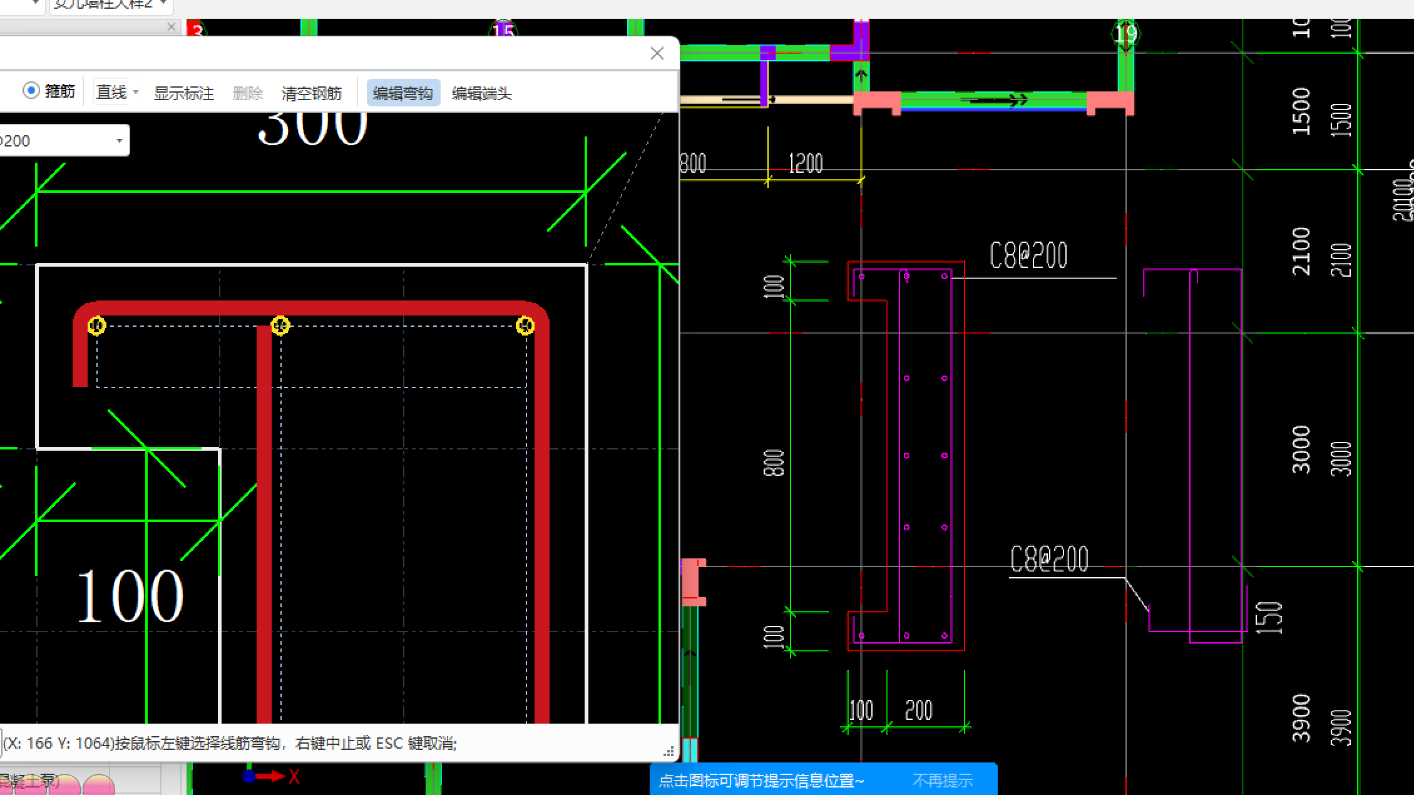Screen dimensions: 1414x795
Task: Click axis grid bubble 19
Action: coord(1125,33)
